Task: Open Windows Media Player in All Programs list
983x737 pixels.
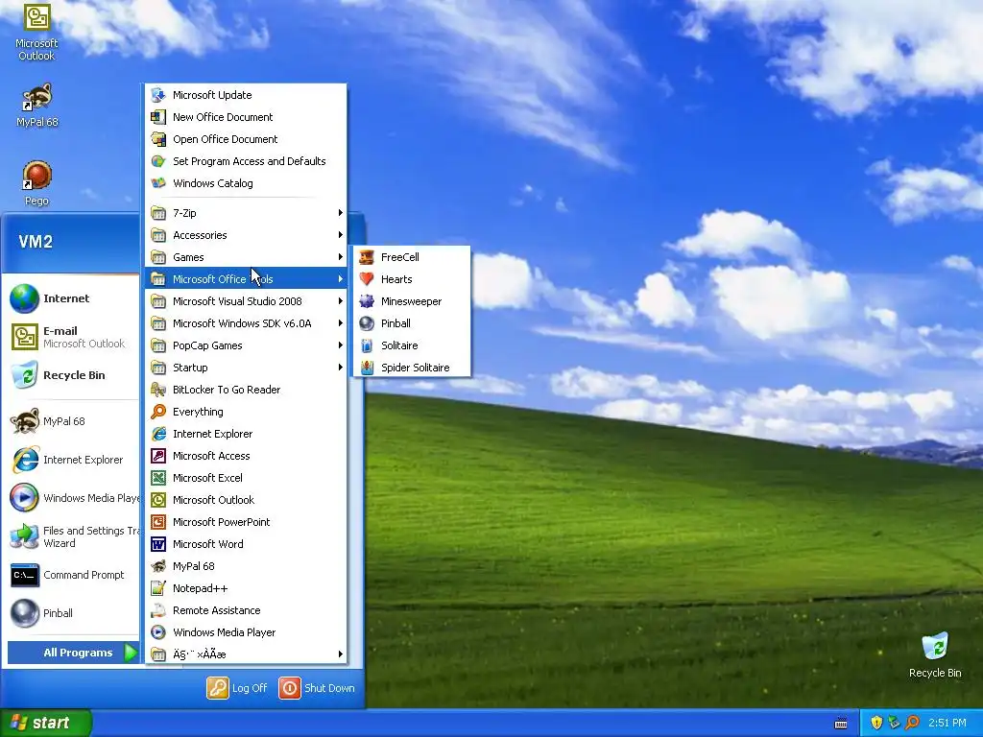Action: [246, 632]
